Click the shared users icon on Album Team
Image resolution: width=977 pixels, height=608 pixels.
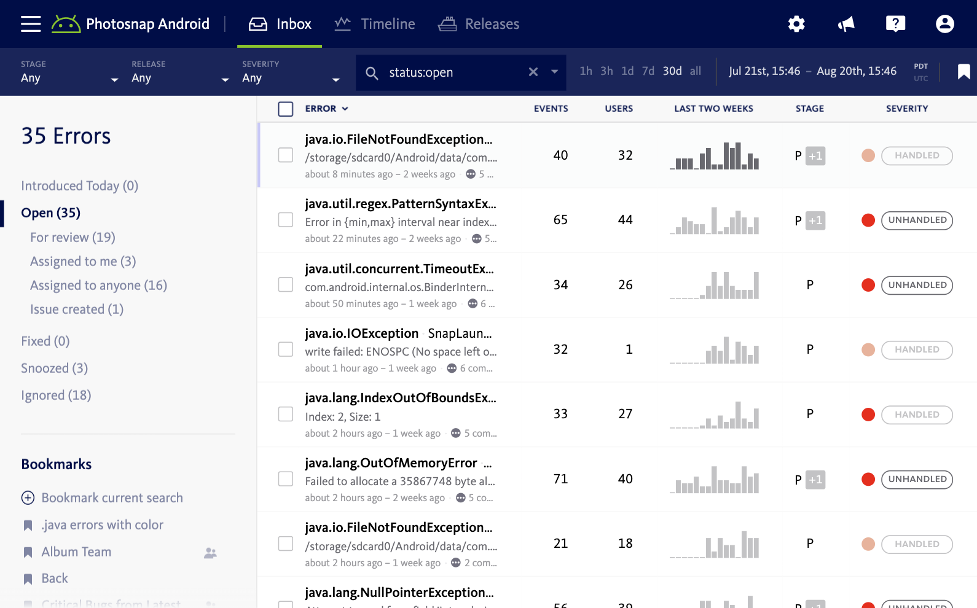[210, 553]
